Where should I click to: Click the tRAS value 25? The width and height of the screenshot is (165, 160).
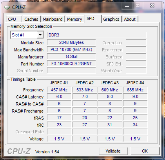tap(135, 118)
